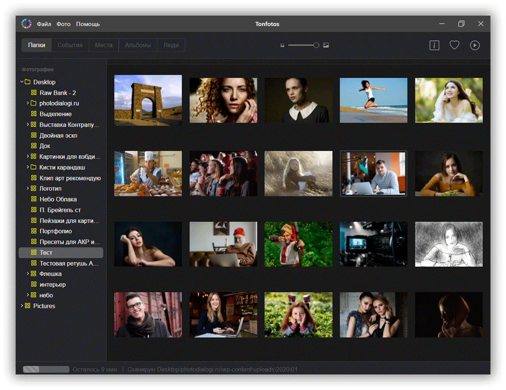Click the large thumbnail size icon

coord(326,45)
